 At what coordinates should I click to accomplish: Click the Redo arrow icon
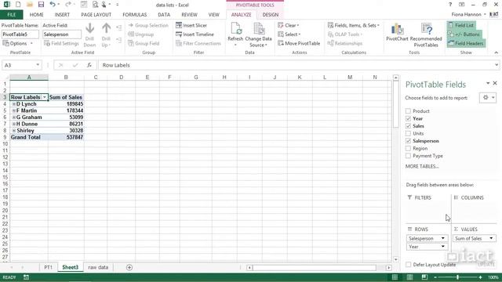pos(68,5)
